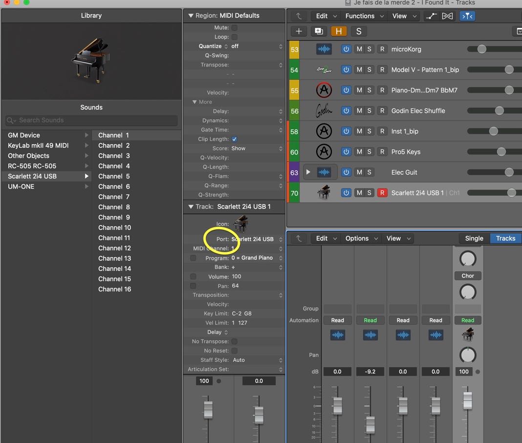Click the duplicate track icon
Image resolution: width=522 pixels, height=443 pixels.
319,31
